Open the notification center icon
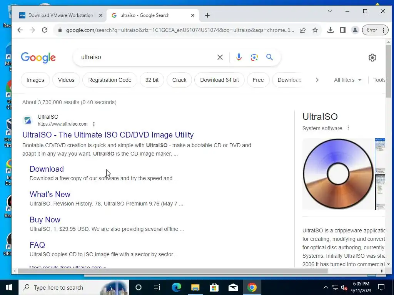Image resolution: width=394 pixels, height=295 pixels. click(x=381, y=287)
